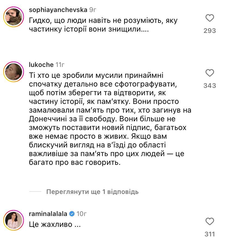This screenshot has width=225, height=238.
Task: Open lukoche's profile avatar
Action: click(x=12, y=72)
